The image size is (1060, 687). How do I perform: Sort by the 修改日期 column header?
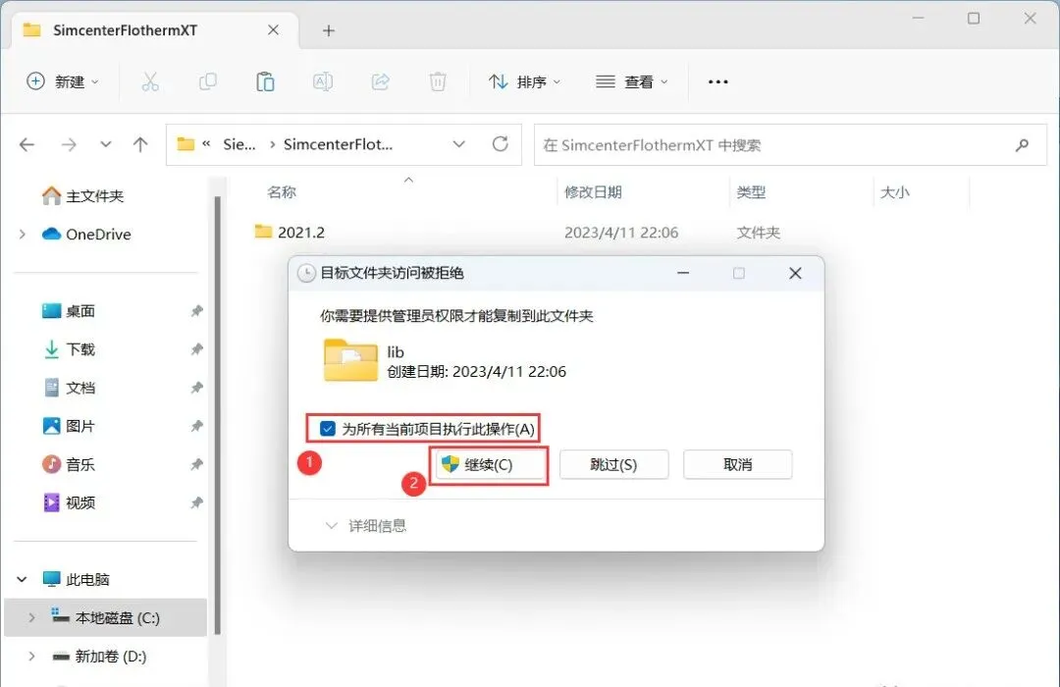pos(593,192)
